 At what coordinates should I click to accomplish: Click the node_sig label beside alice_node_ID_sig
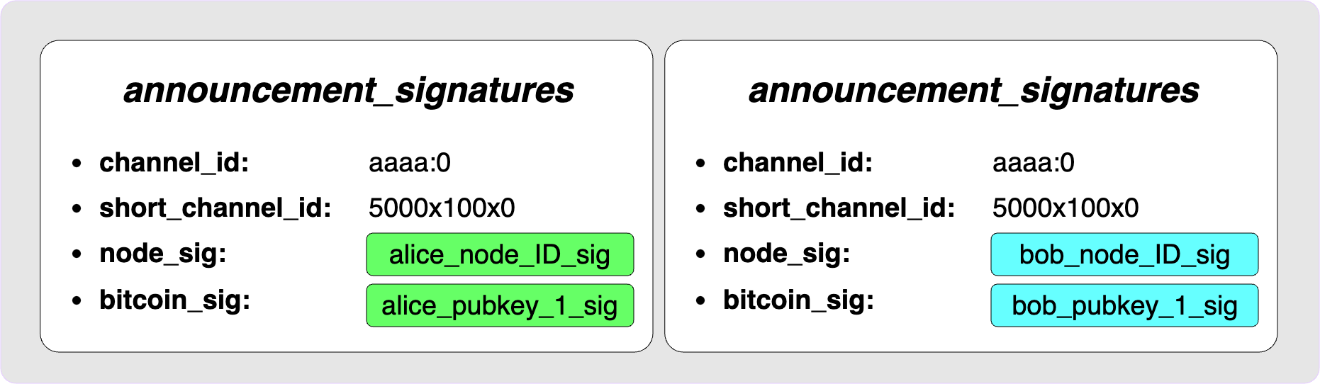(x=163, y=254)
